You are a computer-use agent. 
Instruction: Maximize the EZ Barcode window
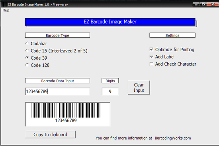point(203,4)
